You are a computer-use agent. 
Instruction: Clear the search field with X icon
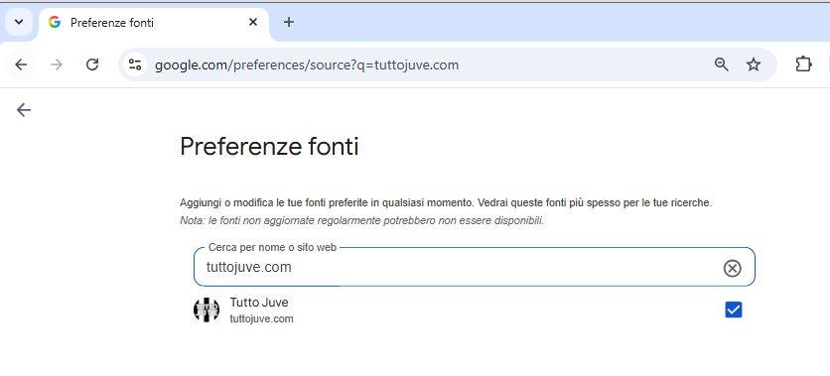[732, 268]
